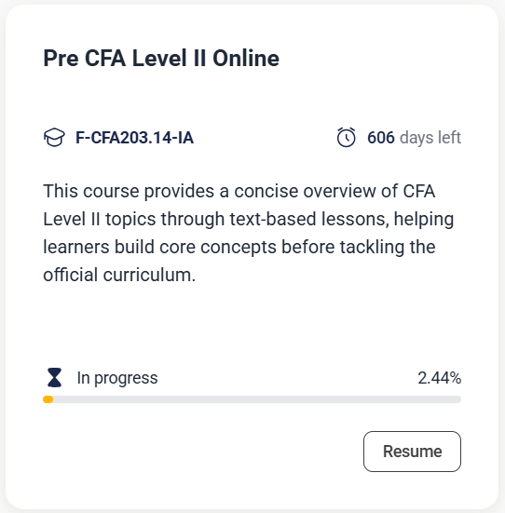Click the 2.44% completion percentage

pos(439,378)
